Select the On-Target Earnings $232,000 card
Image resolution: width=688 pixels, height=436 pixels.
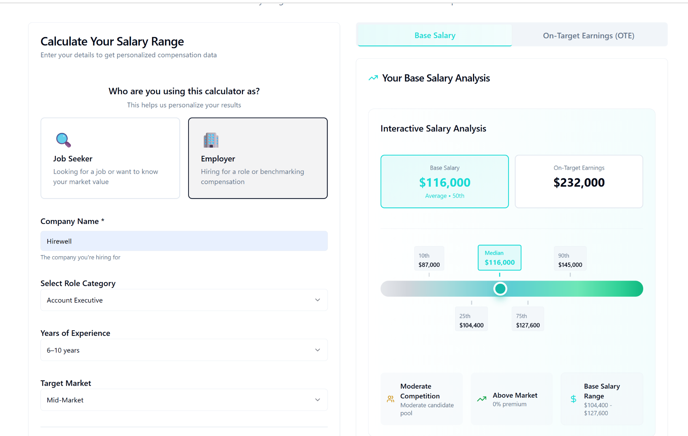(578, 181)
